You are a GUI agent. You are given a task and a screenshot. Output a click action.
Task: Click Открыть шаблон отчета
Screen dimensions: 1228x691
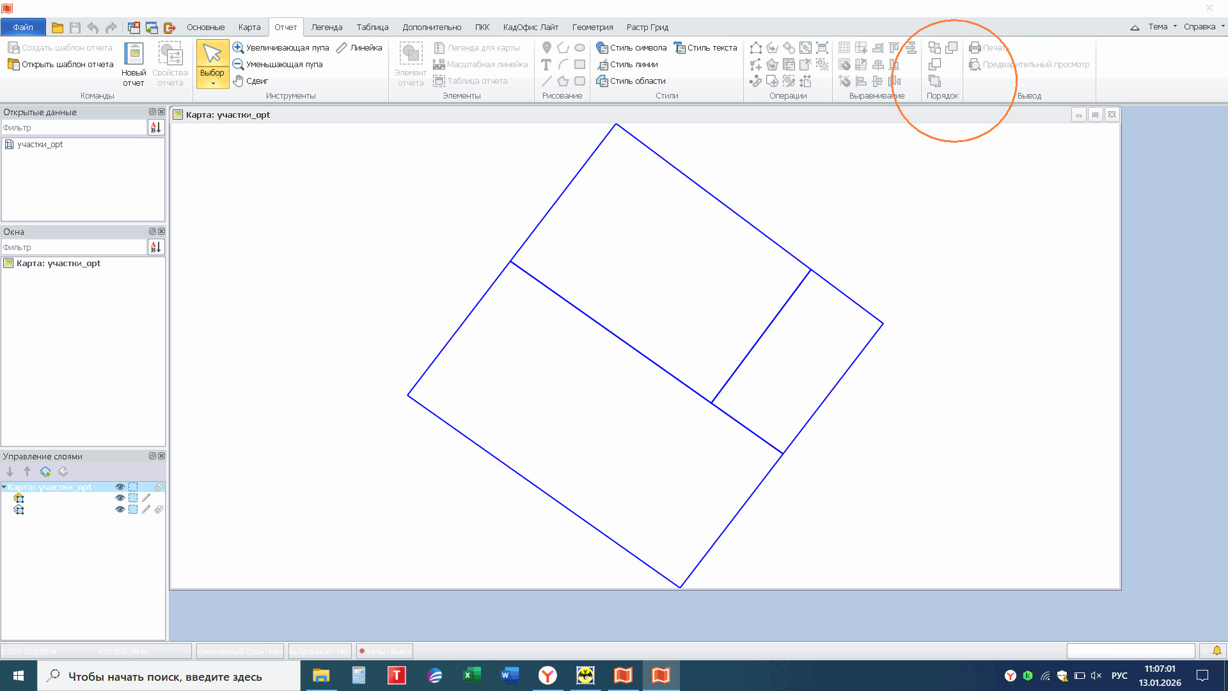point(61,65)
